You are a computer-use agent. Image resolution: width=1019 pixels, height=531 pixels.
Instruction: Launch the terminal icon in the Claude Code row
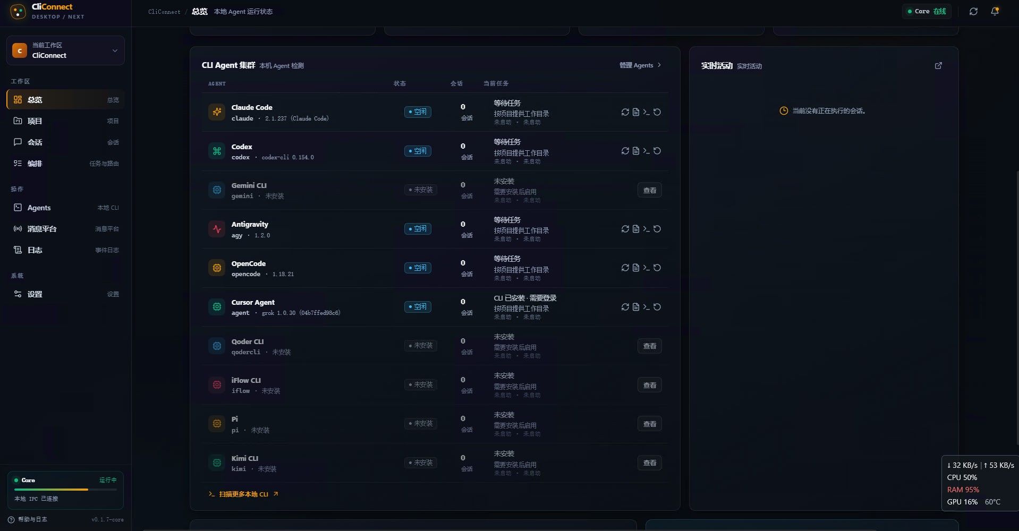tap(646, 112)
